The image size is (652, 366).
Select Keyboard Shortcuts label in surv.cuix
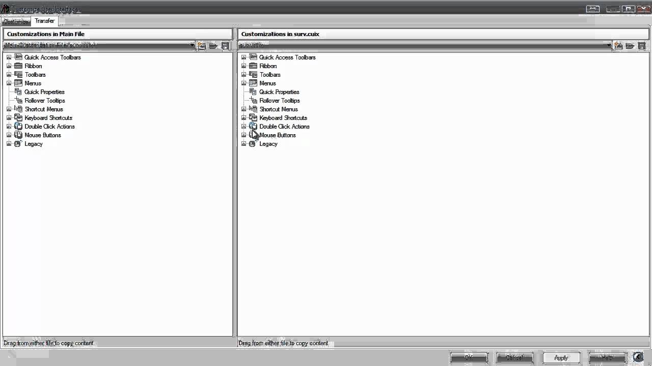click(x=283, y=118)
